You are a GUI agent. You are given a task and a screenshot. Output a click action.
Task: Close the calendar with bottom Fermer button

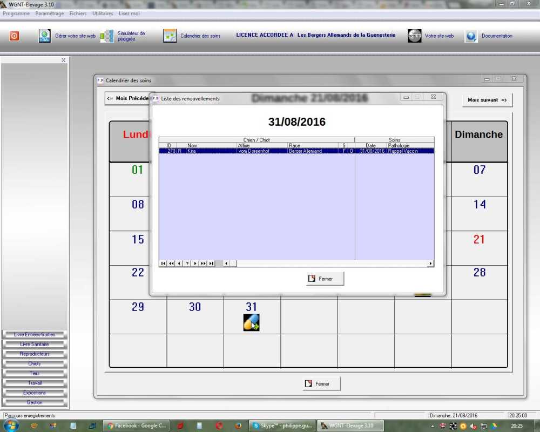322,384
